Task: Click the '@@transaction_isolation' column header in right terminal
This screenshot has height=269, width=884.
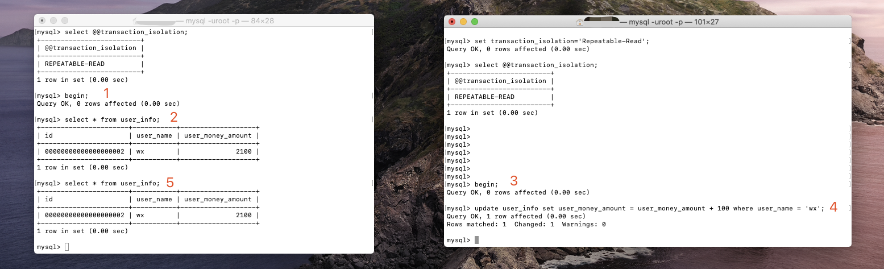Action: [500, 81]
